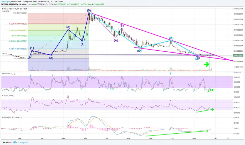Click the Stoch (14, 3, 1) indicator label
The height and width of the screenshot is (145, 245).
8,74
